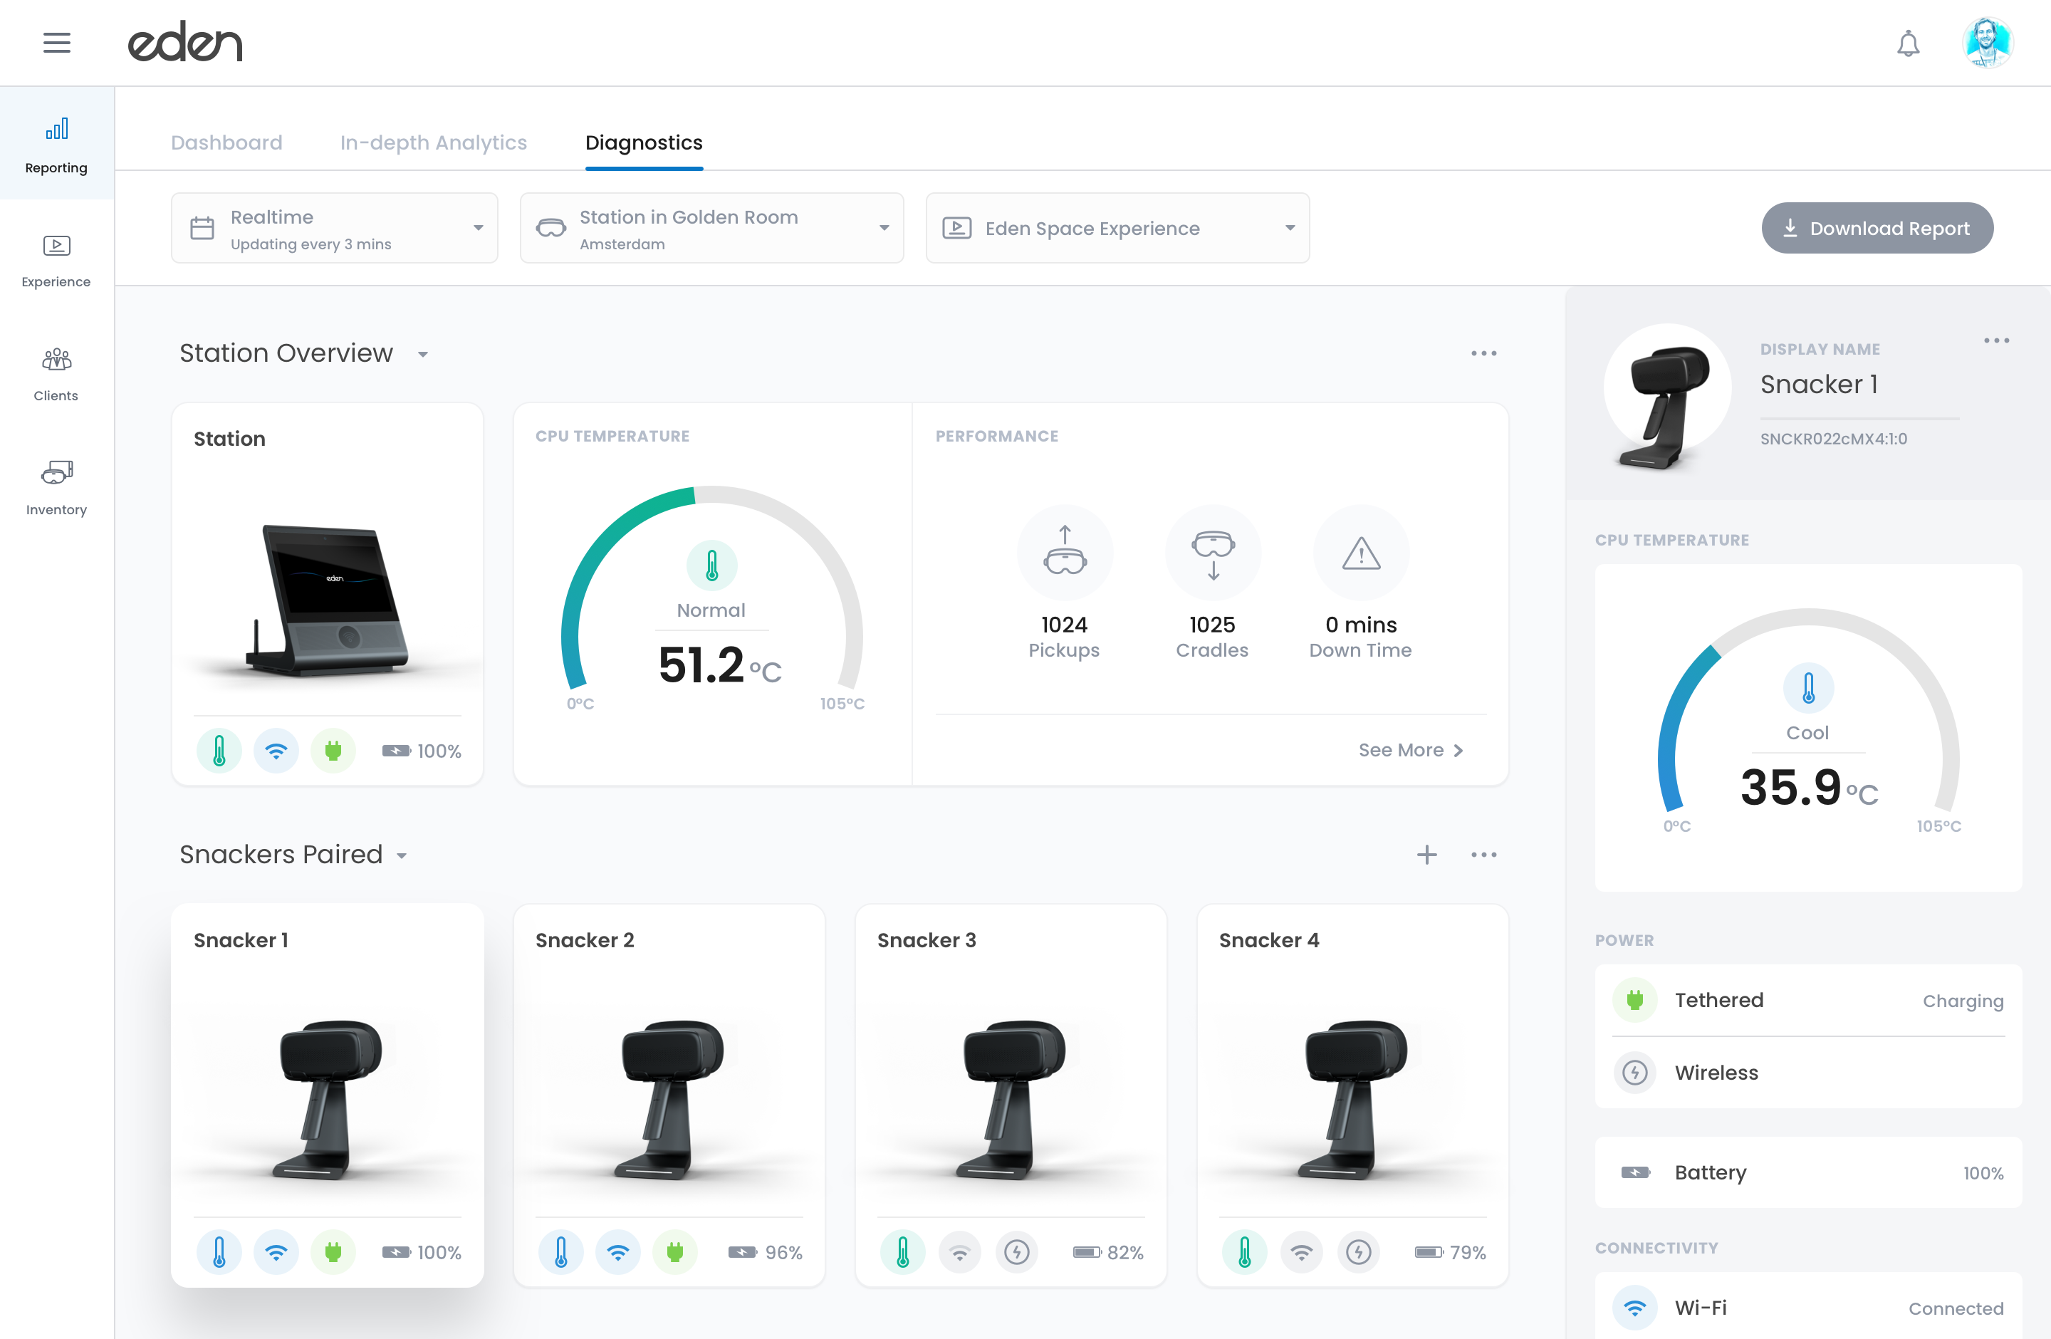Viewport: 2051px width, 1339px height.
Task: Click the Snacker 1 detail panel image
Action: point(1666,399)
